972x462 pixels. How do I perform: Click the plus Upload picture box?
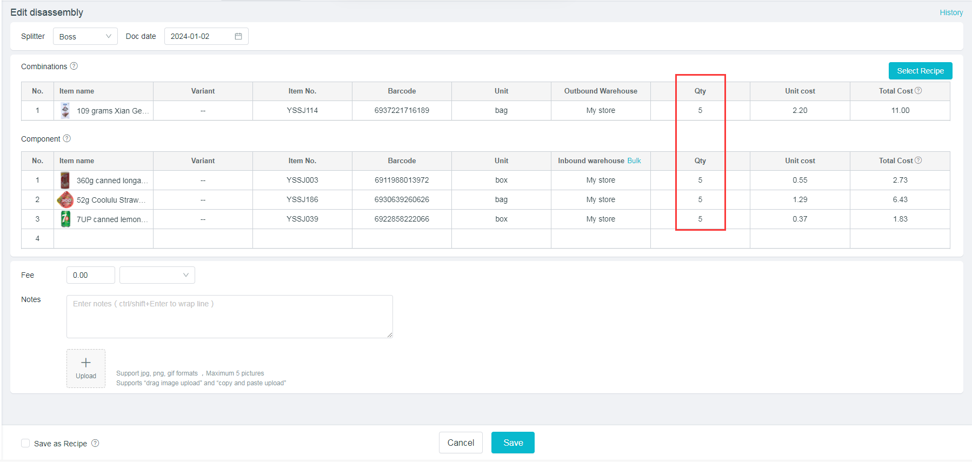86,368
